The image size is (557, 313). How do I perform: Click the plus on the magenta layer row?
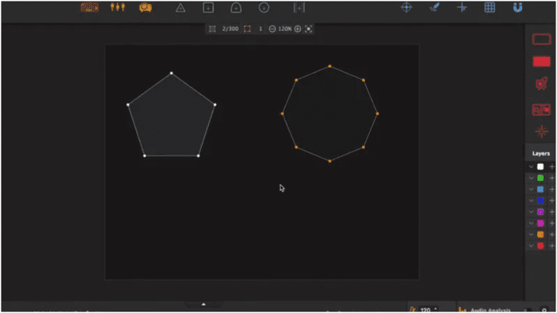[x=552, y=223]
